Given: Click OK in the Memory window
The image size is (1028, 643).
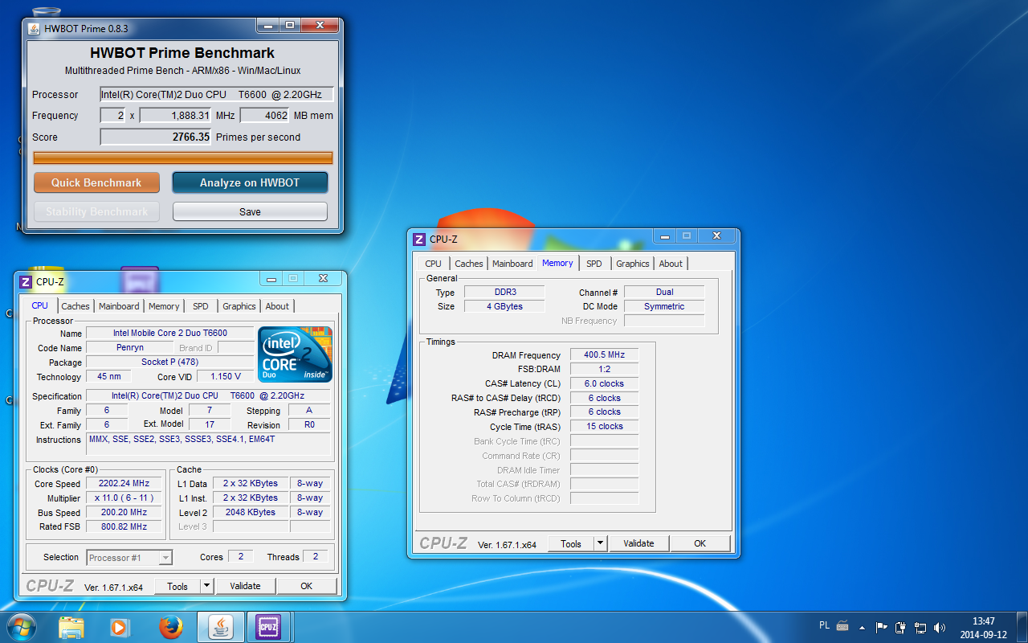Looking at the screenshot, I should tap(700, 543).
